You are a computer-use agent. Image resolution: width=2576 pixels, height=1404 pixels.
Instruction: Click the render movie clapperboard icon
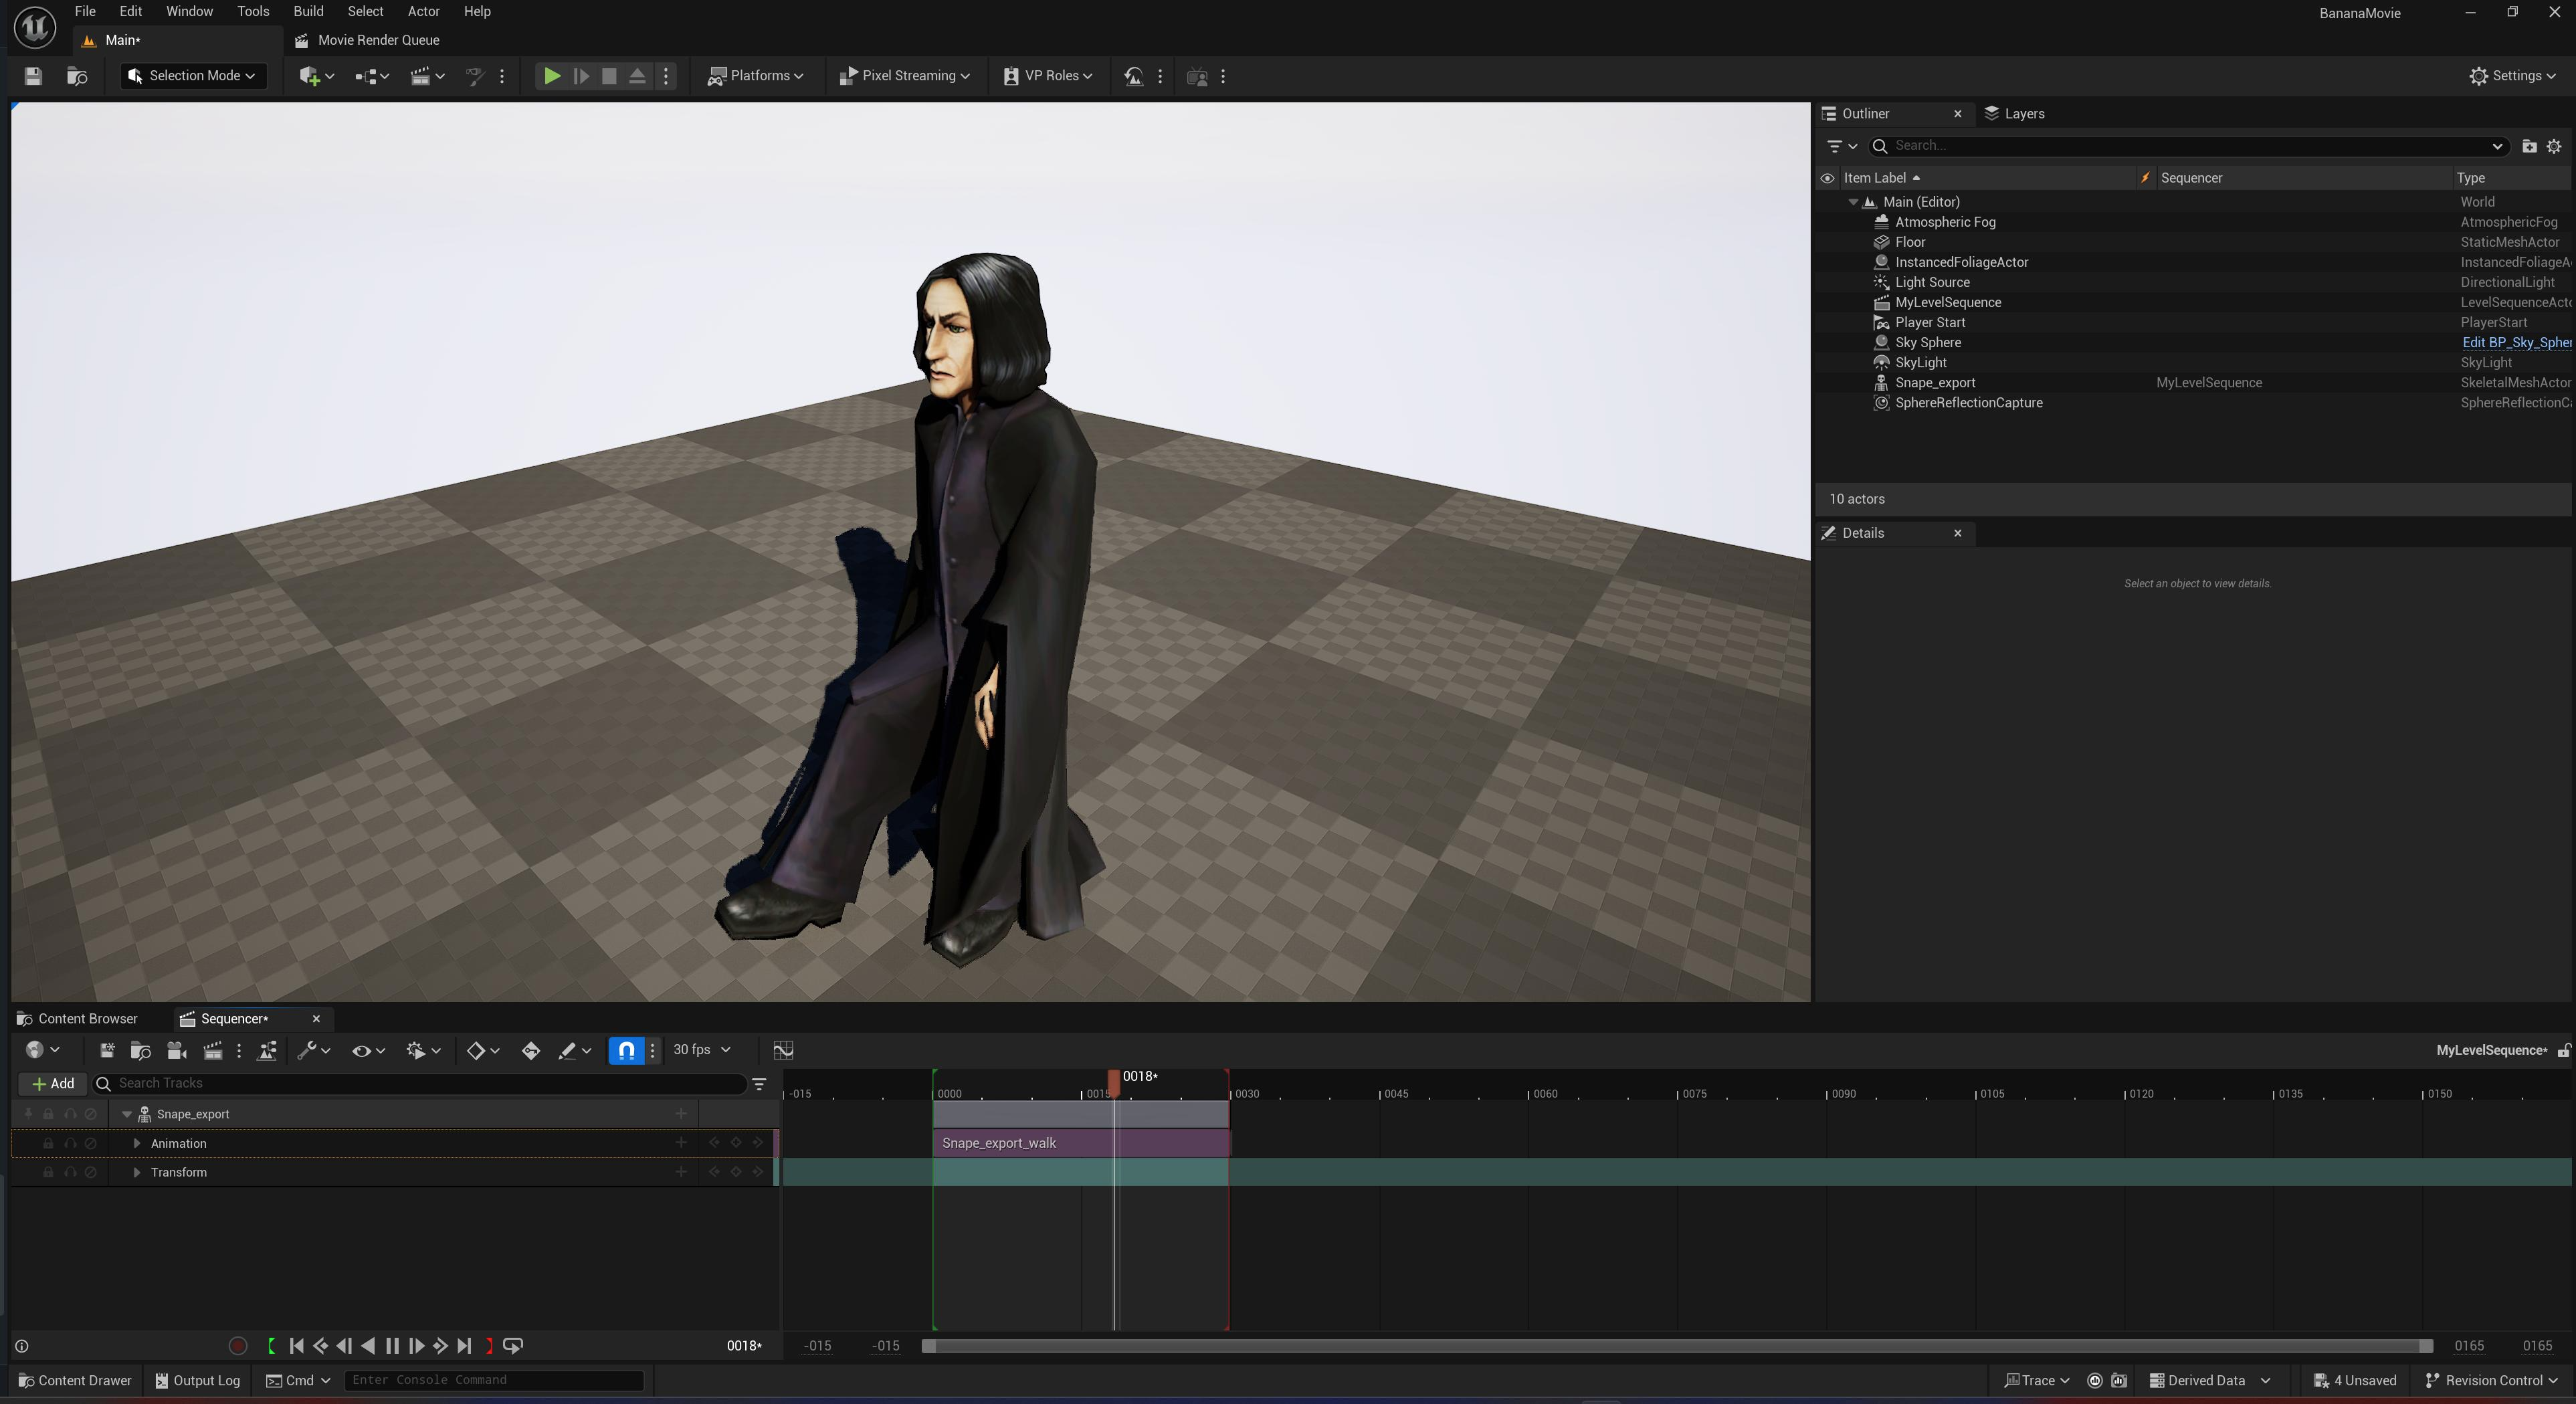[212, 1050]
